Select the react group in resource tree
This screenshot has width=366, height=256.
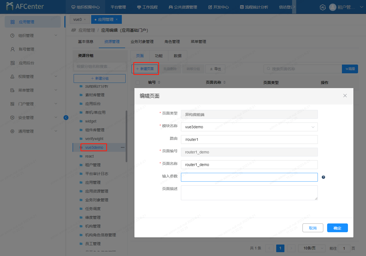90,156
